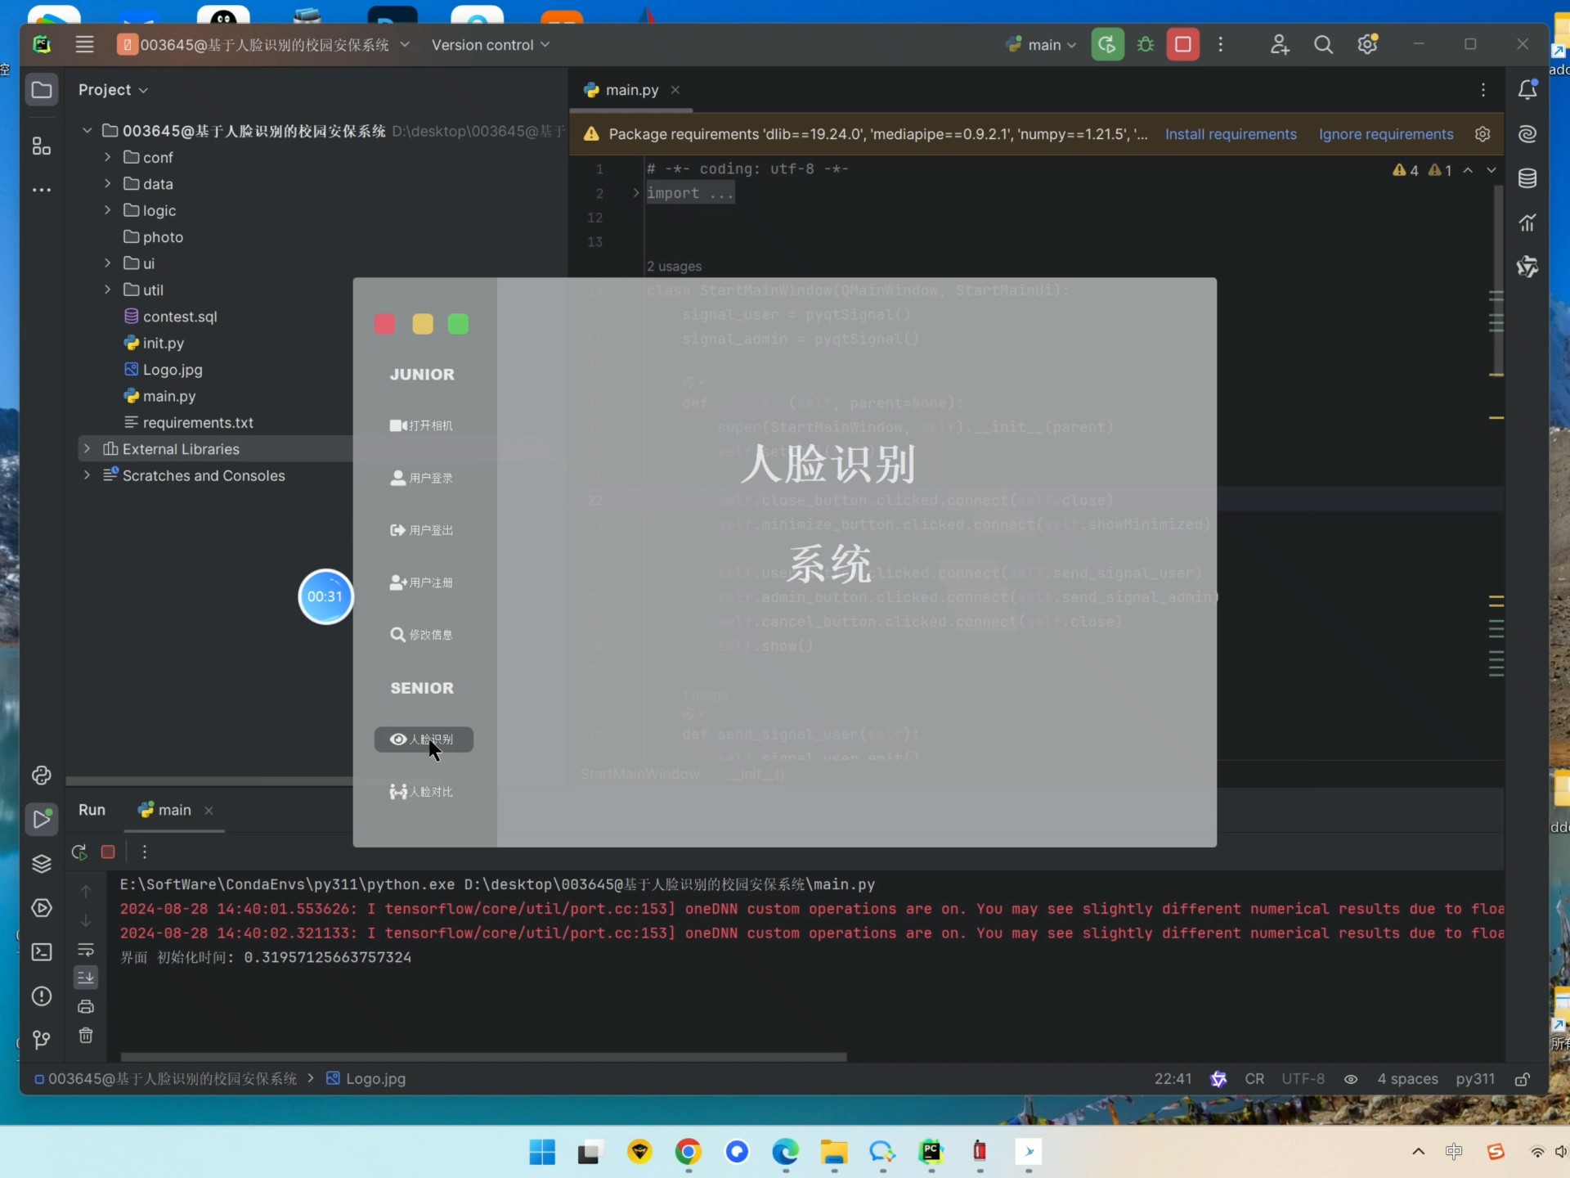This screenshot has width=1570, height=1178.
Task: Open IDE settings gear in title bar
Action: click(x=1368, y=44)
